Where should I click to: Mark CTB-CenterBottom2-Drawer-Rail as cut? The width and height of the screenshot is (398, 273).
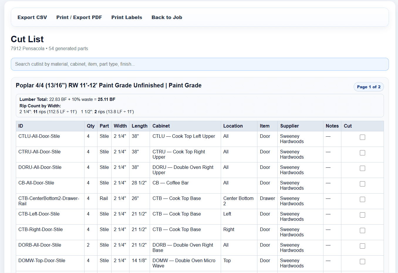tap(362, 199)
